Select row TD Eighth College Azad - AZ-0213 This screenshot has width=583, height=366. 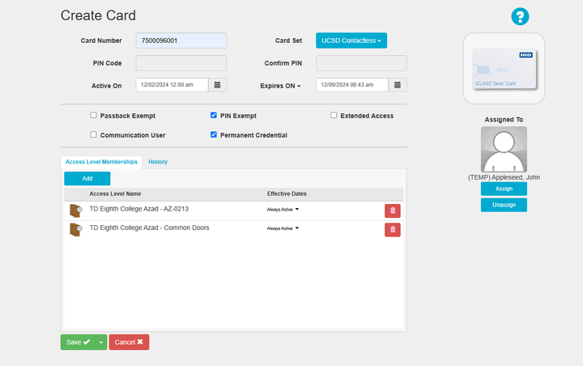233,211
